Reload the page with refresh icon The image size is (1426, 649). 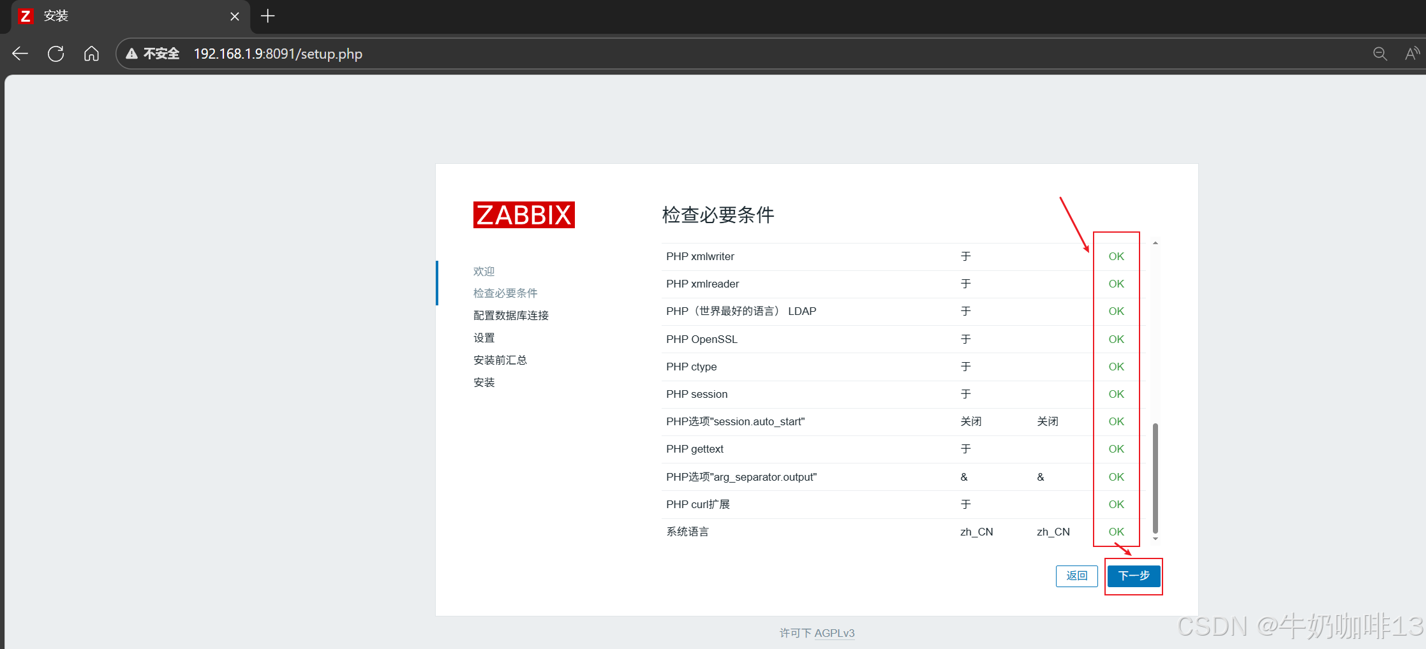[x=56, y=54]
